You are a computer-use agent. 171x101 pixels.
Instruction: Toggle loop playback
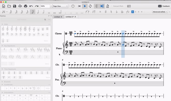coord(90,6)
